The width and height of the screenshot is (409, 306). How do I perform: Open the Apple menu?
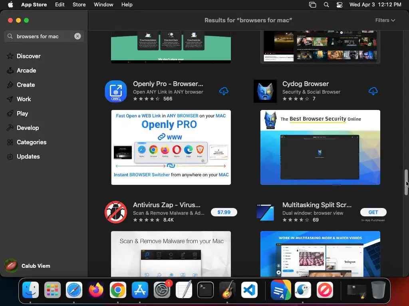(10, 4)
